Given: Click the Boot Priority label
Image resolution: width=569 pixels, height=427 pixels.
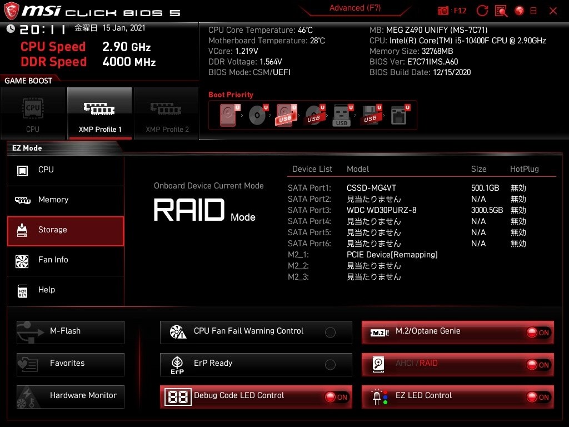Looking at the screenshot, I should point(231,95).
